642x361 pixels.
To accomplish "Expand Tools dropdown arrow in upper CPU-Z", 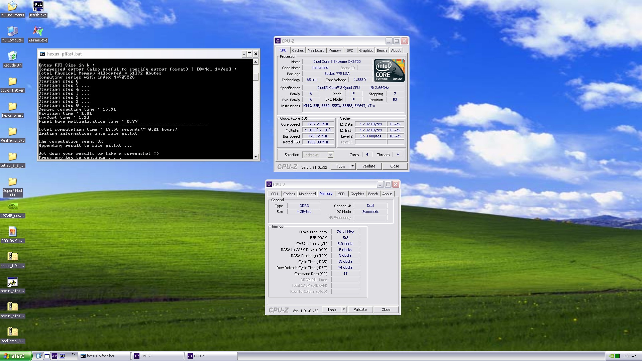I will coord(352,166).
